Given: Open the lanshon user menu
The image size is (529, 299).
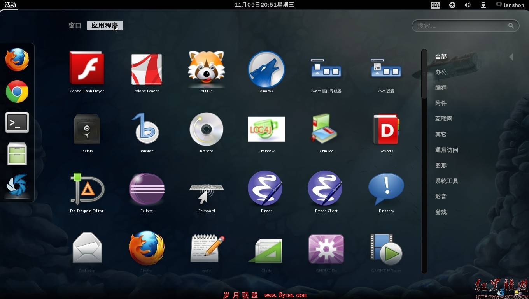Looking at the screenshot, I should click(510, 5).
